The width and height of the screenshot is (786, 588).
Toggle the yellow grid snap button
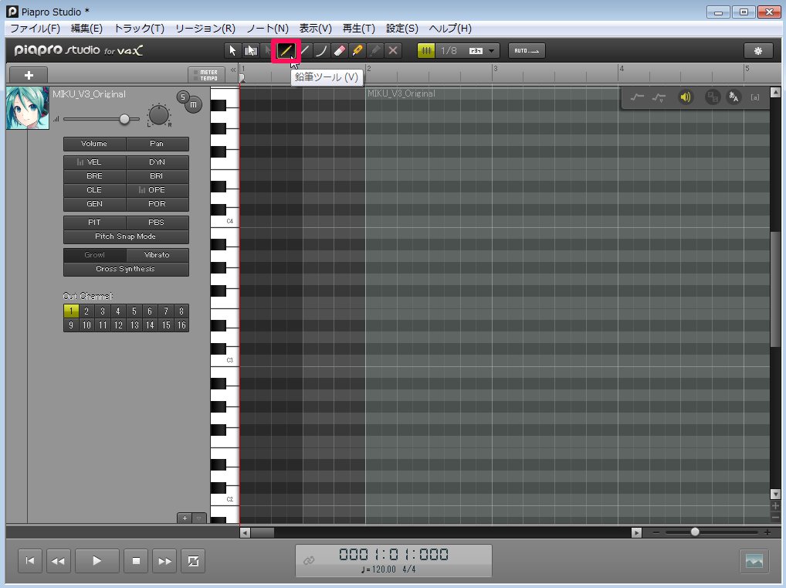coord(426,51)
